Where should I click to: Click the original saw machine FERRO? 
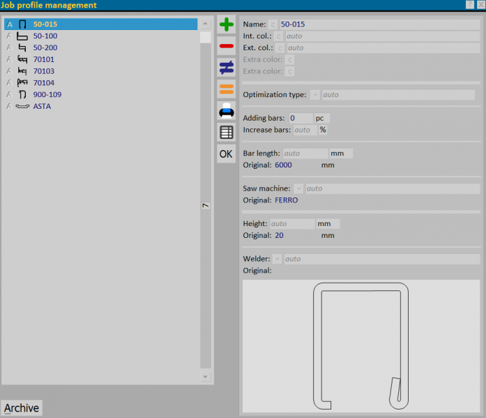pyautogui.click(x=287, y=200)
